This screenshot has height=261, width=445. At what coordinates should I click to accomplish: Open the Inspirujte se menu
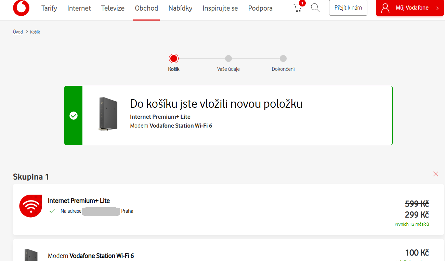pos(220,8)
